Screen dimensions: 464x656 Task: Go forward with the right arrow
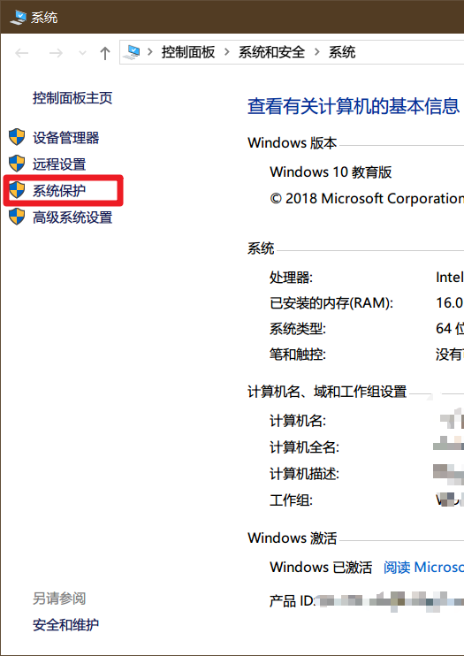click(56, 53)
